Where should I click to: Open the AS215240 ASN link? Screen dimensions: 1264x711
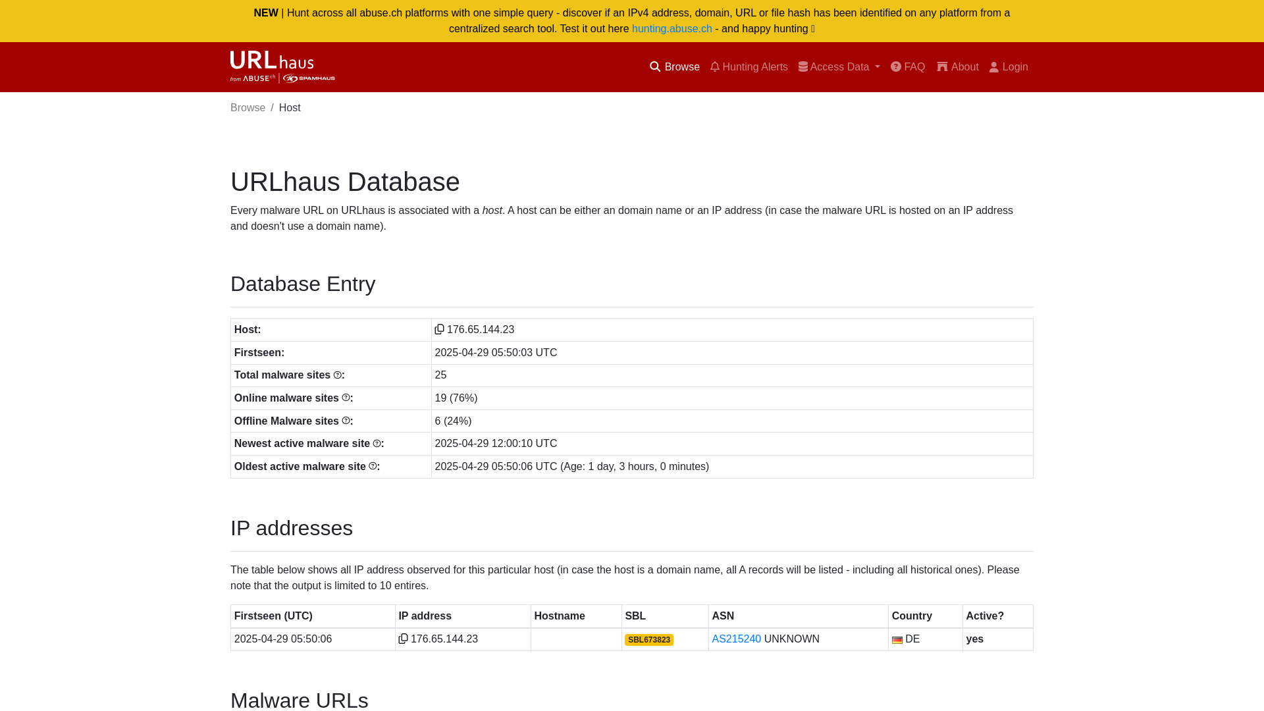pos(737,639)
